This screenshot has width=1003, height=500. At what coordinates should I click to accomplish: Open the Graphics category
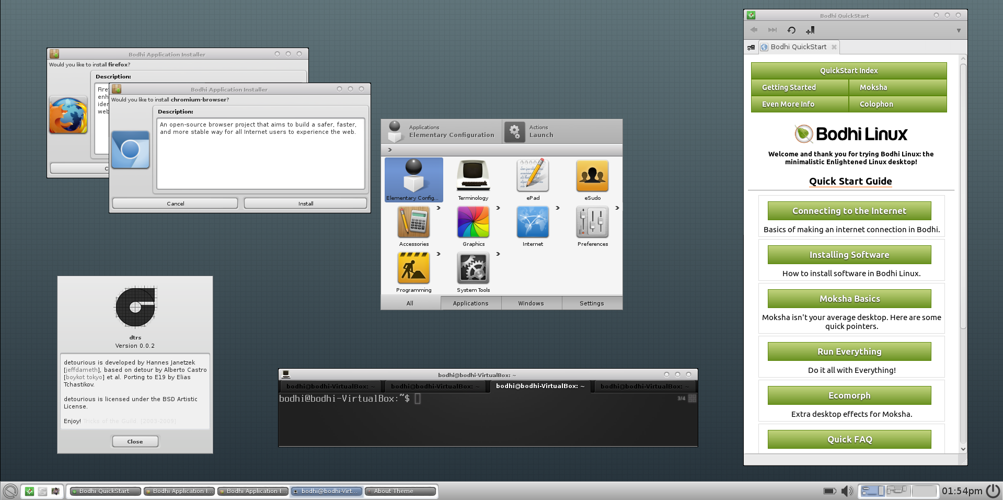[x=473, y=226]
